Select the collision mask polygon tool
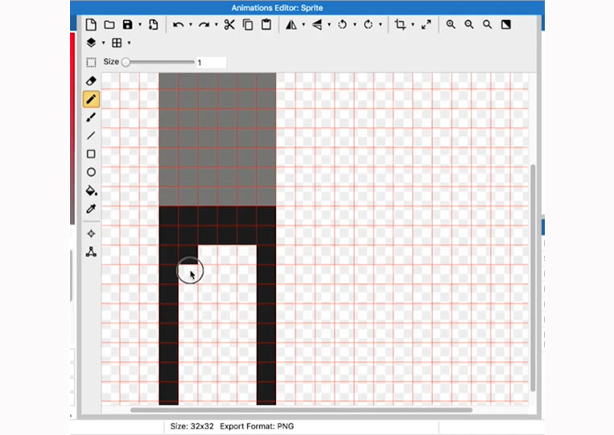The image size is (614, 435). coord(91,252)
